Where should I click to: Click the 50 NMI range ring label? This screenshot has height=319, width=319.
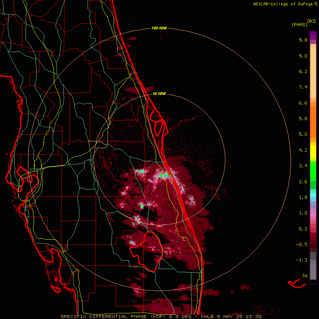coord(159,94)
